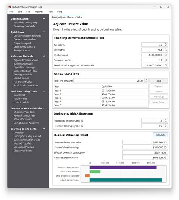The height and width of the screenshot is (200, 179).
Task: Select the Year 3 cash flow row
Action: (x=101, y=98)
